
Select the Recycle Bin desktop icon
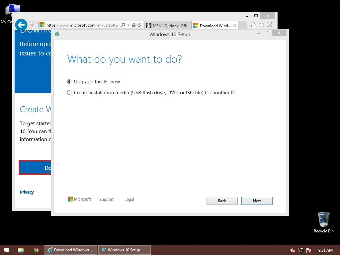323,222
